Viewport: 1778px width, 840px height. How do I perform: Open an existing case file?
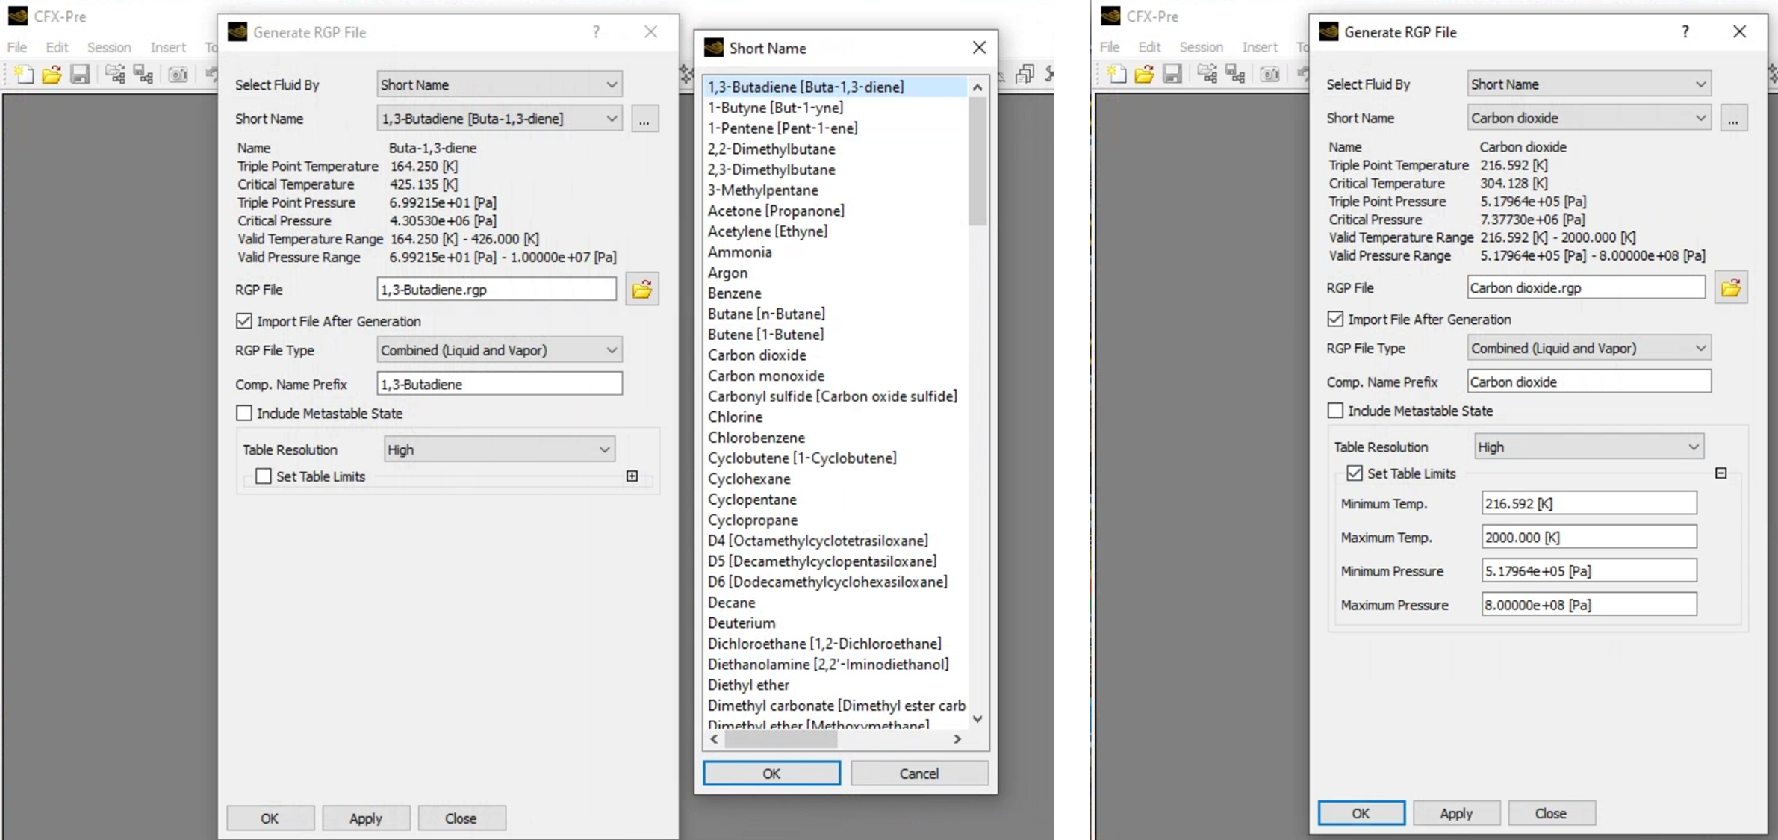pos(51,74)
